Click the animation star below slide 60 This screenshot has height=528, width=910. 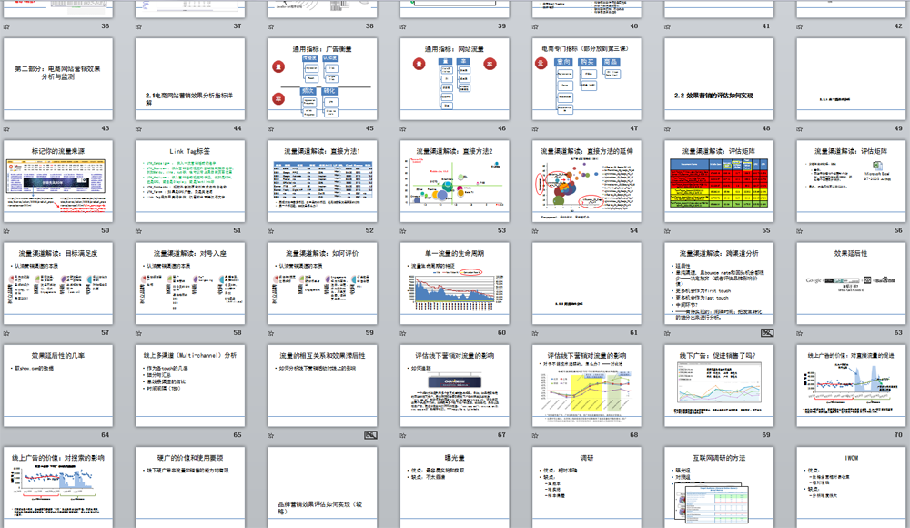[405, 333]
